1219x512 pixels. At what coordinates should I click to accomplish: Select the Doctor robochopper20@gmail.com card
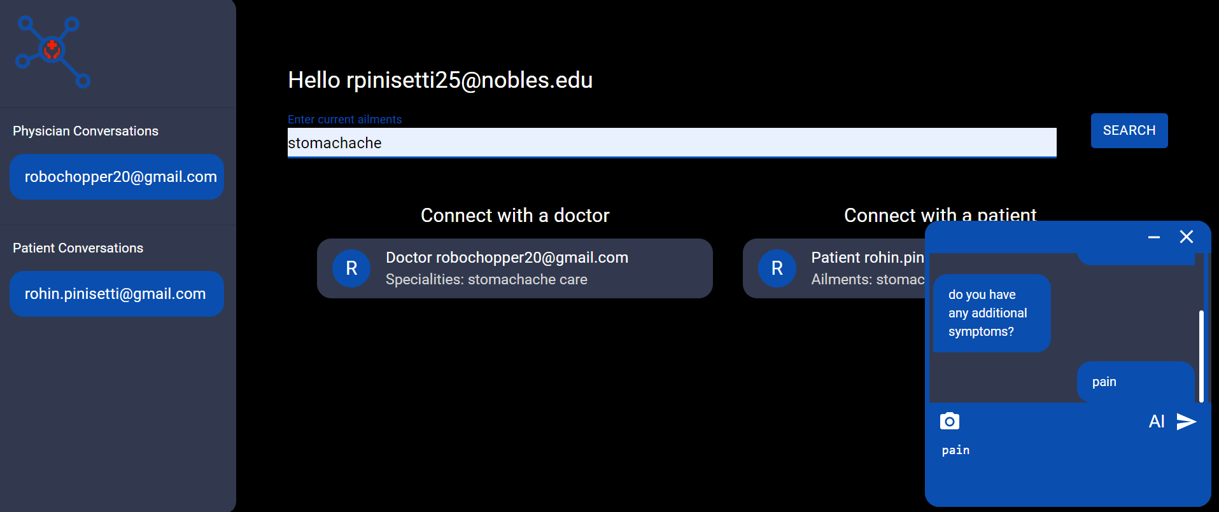pyautogui.click(x=514, y=268)
